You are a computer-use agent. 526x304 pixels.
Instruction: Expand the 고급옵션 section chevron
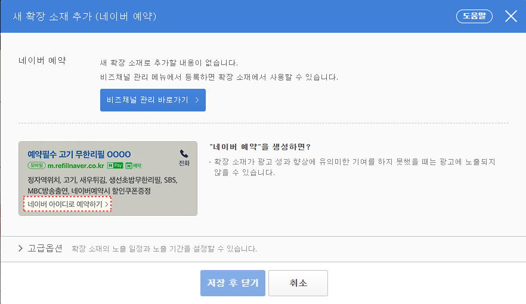pyautogui.click(x=20, y=249)
